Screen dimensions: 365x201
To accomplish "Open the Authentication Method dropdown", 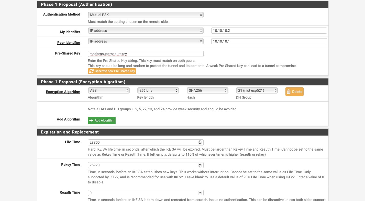I will tap(145, 15).
